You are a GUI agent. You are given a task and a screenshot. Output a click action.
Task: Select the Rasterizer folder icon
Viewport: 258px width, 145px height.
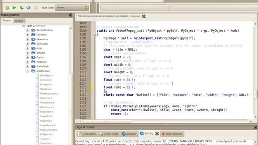point(33,62)
